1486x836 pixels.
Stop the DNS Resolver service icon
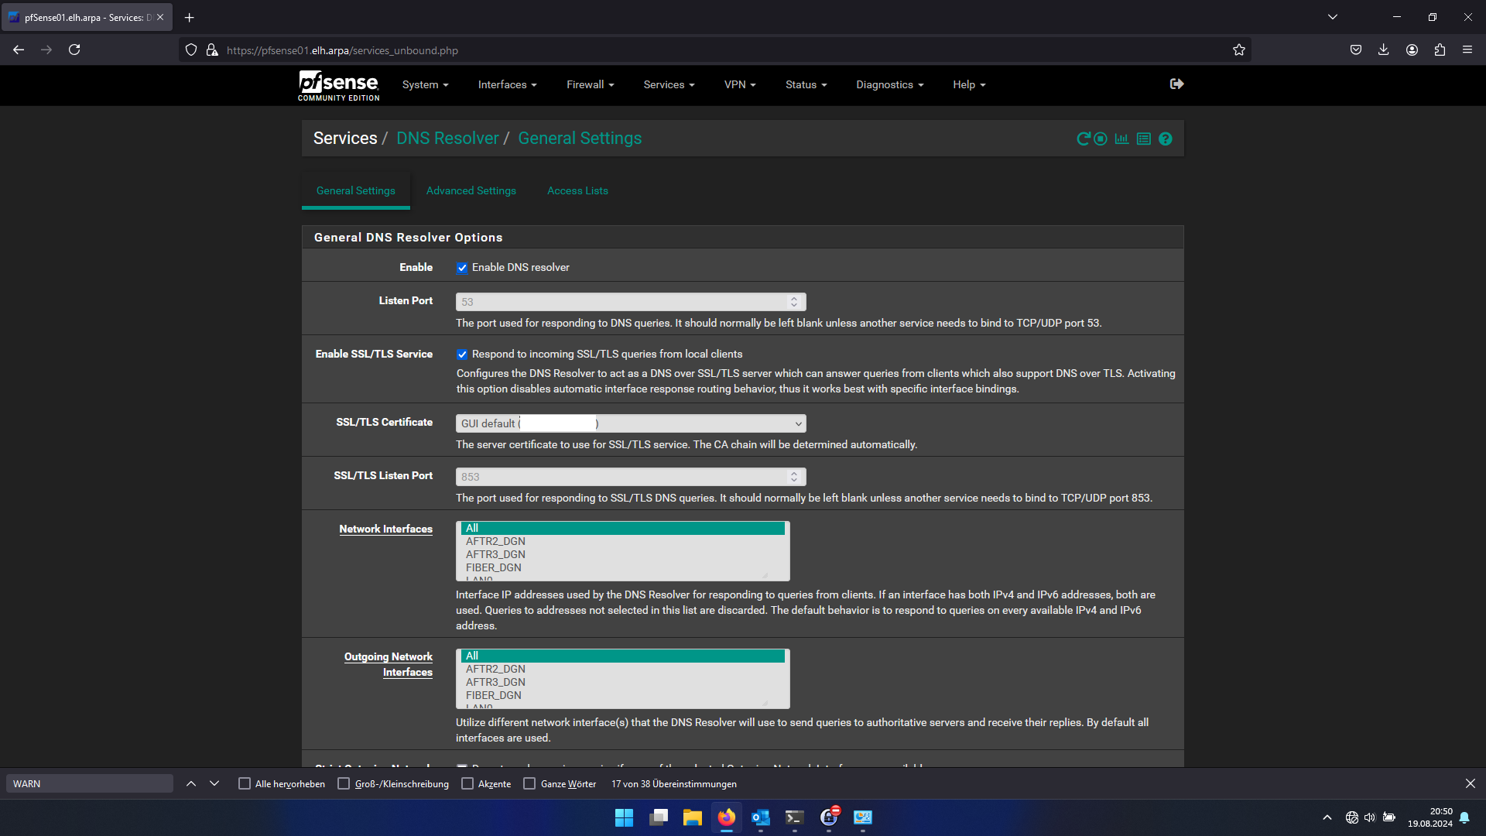[x=1101, y=139]
